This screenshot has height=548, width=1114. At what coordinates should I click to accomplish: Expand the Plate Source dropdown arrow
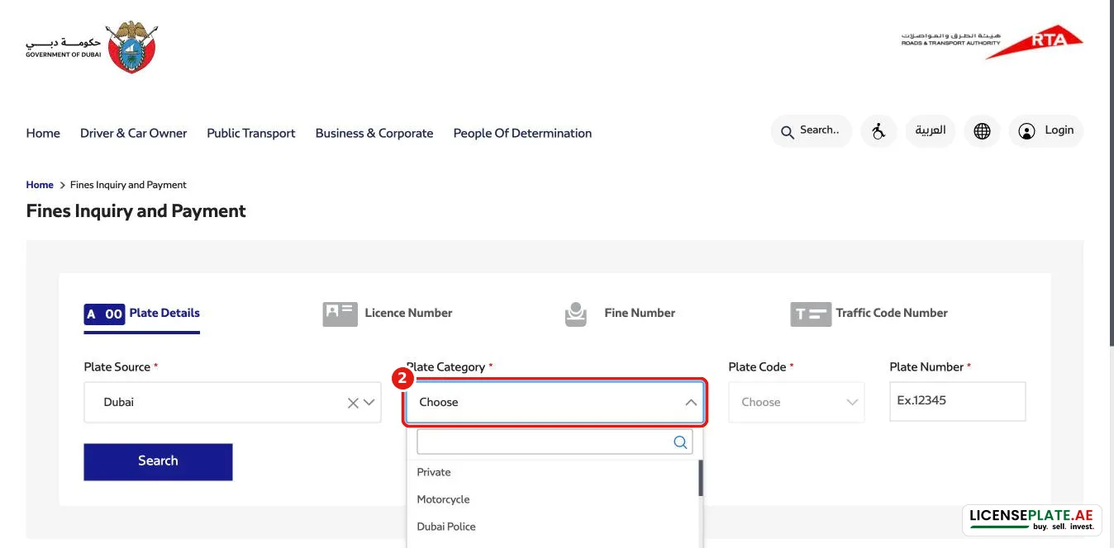(x=369, y=403)
